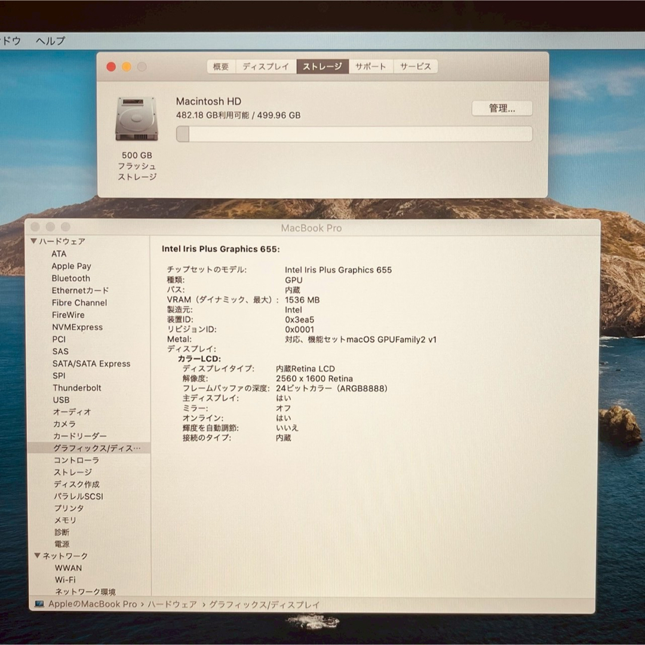Open the ヘルプ menu in the menu bar
This screenshot has height=645, width=645.
[50, 41]
